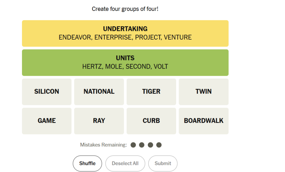This screenshot has width=285, height=172.
Task: Toggle the TIGER tile selection
Action: 151,92
